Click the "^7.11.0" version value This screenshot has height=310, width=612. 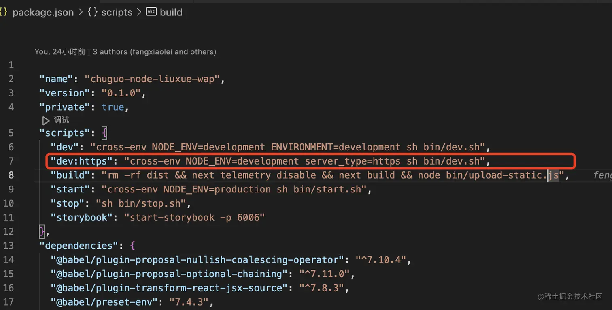324,274
